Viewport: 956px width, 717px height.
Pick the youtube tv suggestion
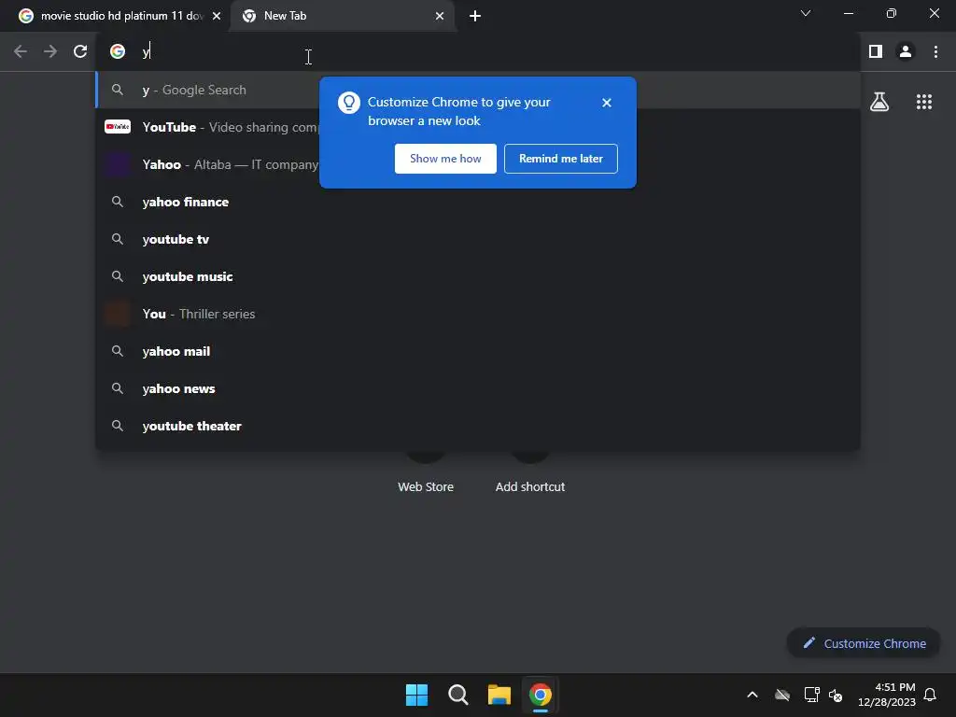477,239
